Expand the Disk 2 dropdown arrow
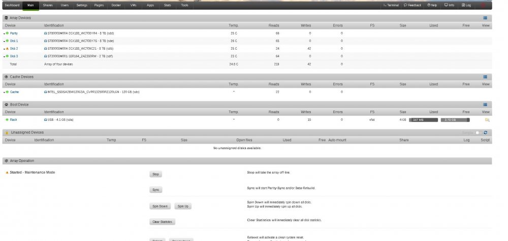508x241 pixels. 4,49
